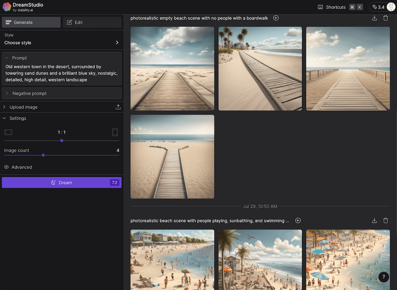Click the Jul 29, 10:50 AM timestamp

coord(260,207)
